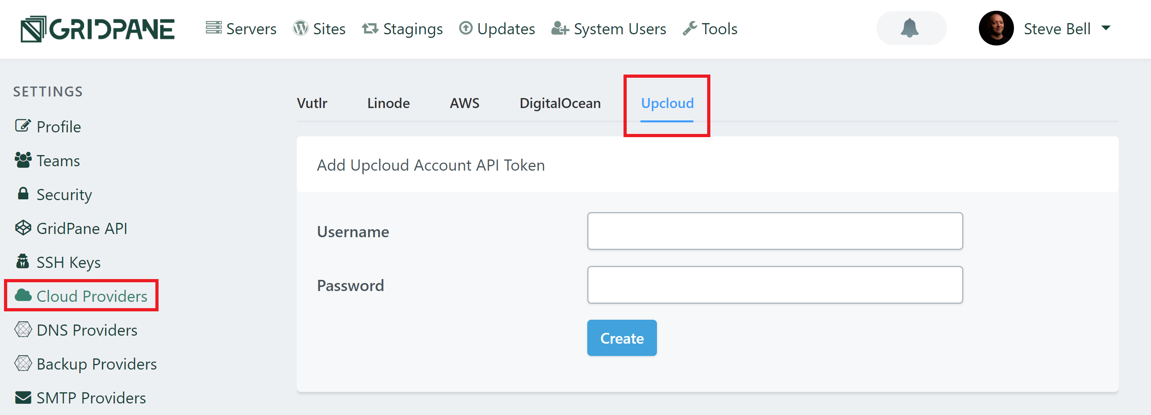Open the Servers icon in navbar
Image resolution: width=1151 pixels, height=415 pixels.
tap(214, 28)
